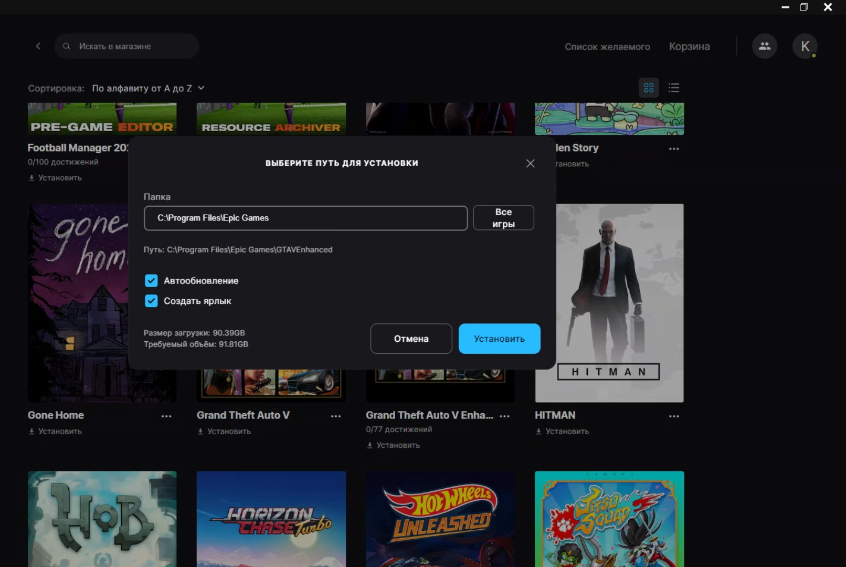846x567 pixels.
Task: Open more options for Gone Home
Action: coord(166,416)
